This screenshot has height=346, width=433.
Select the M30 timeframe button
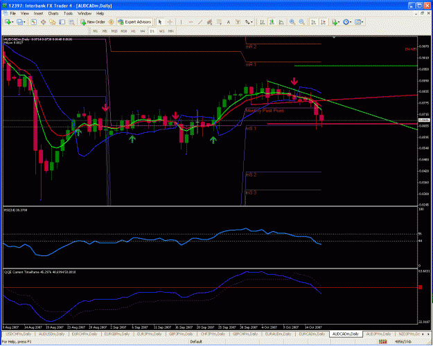point(124,31)
